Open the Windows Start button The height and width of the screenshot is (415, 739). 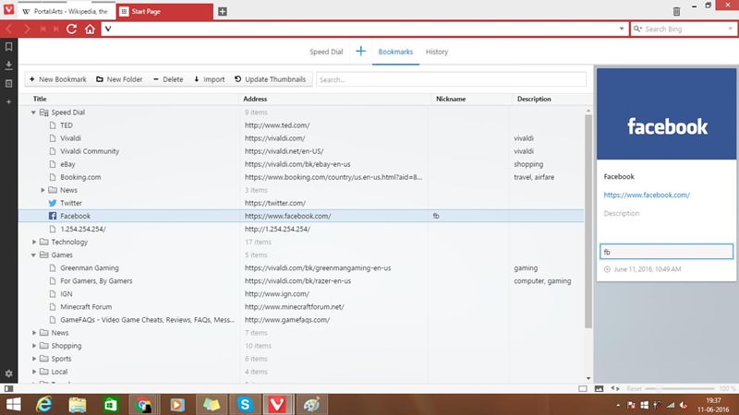tap(13, 405)
